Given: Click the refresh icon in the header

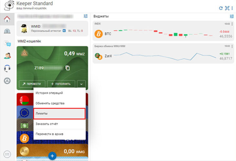Looking at the screenshot, I should 221,8.
